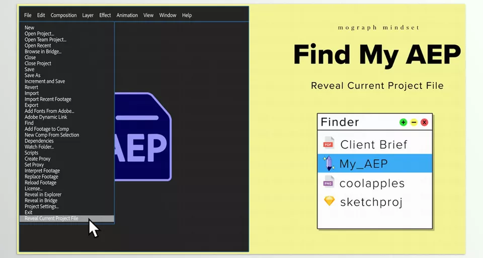483x258 pixels.
Task: Click the red X Finder button
Action: point(425,122)
